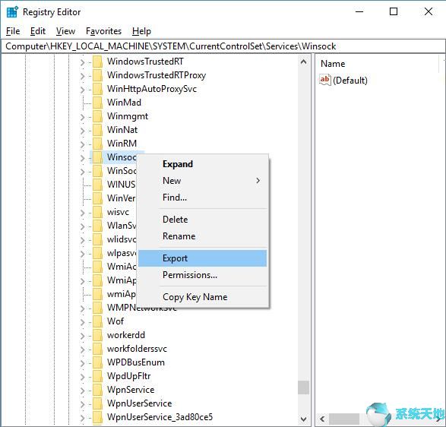Click the Winmgmt folder icon
The width and height of the screenshot is (446, 427).
[97, 116]
